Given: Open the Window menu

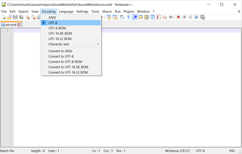Looking at the screenshot, I should pyautogui.click(x=143, y=12).
